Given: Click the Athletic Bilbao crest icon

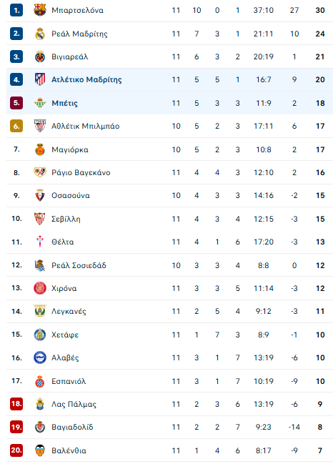Looking at the screenshot, I should click(39, 126).
